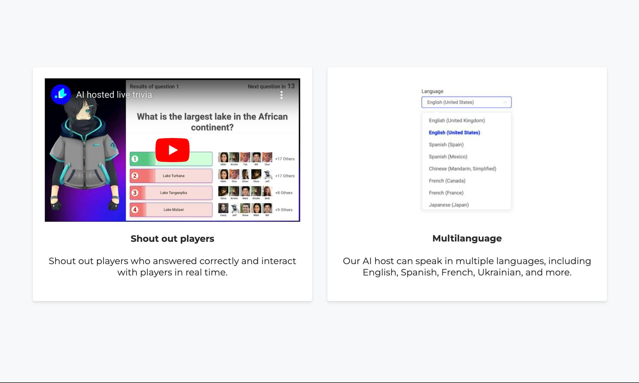
Task: Open the YouTube channel logo icon
Action: coord(61,94)
